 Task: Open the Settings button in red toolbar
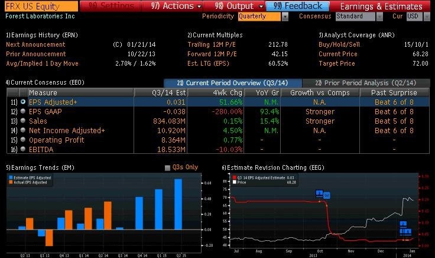pyautogui.click(x=111, y=6)
